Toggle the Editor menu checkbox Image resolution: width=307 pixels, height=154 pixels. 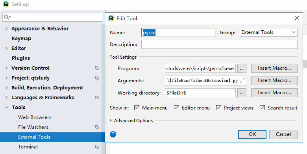176,108
